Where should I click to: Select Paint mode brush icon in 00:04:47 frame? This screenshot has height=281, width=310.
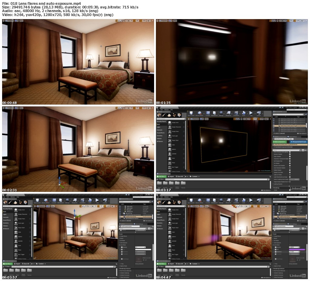coord(164,202)
